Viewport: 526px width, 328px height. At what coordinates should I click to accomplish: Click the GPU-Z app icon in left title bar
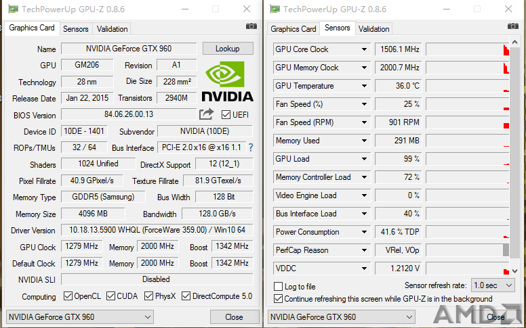pos(14,9)
